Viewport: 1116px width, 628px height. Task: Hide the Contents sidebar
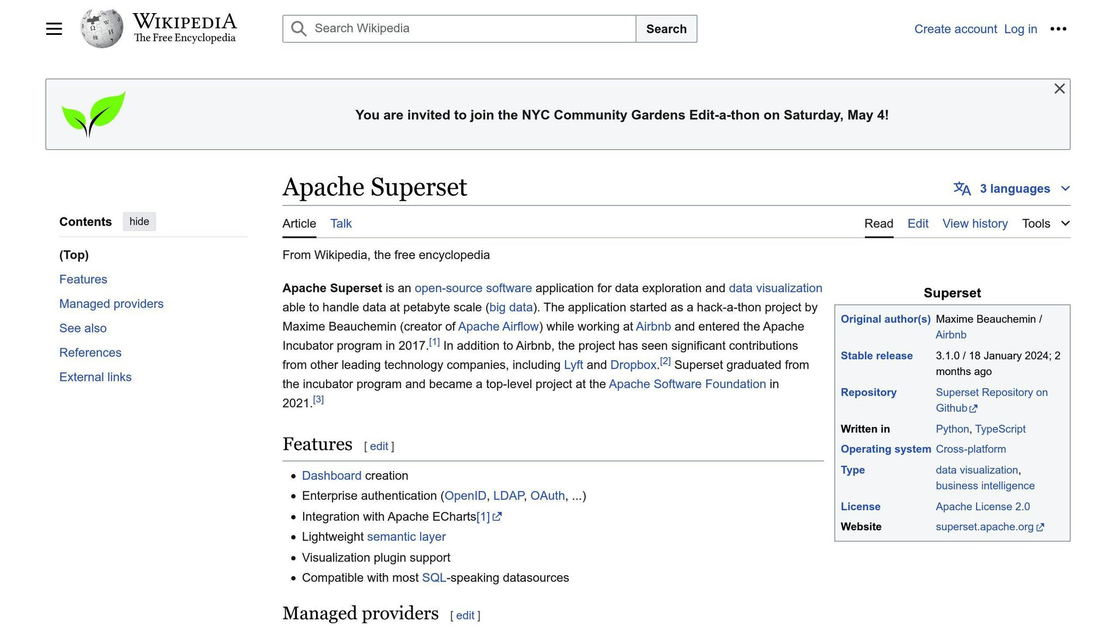click(139, 221)
